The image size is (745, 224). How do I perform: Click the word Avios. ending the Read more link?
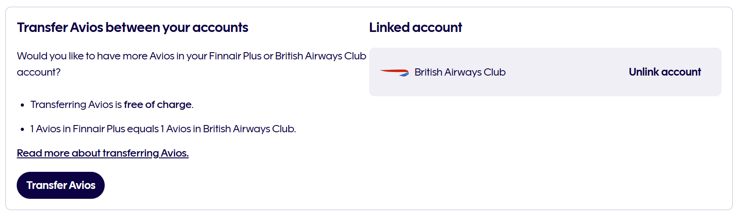175,153
